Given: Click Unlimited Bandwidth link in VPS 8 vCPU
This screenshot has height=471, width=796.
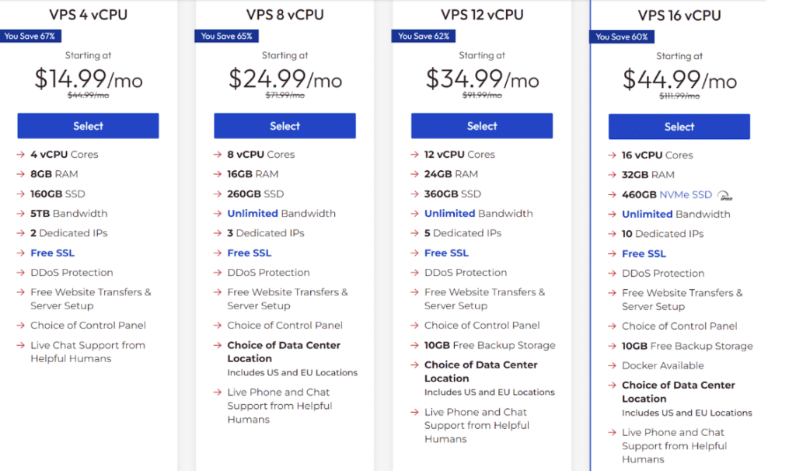Looking at the screenshot, I should (253, 213).
